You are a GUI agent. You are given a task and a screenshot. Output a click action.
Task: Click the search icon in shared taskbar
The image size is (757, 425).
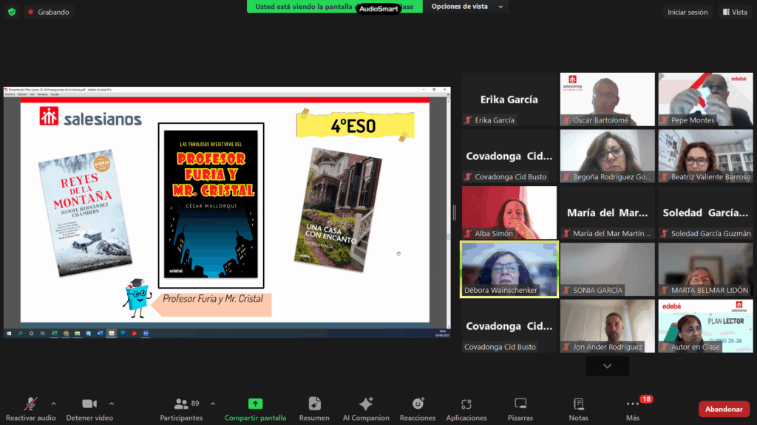pos(20,334)
